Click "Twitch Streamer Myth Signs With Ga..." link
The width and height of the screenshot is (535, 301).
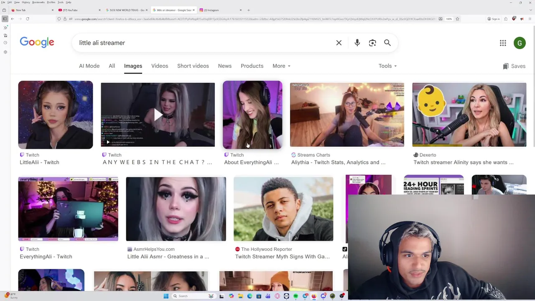pos(282,257)
